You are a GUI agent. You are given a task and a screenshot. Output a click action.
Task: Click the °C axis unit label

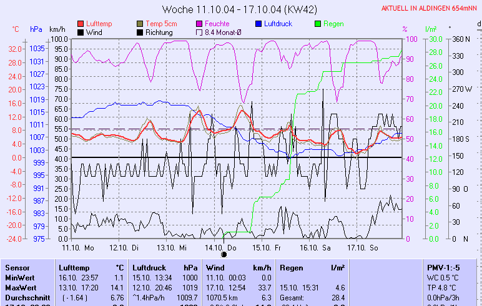(16, 29)
